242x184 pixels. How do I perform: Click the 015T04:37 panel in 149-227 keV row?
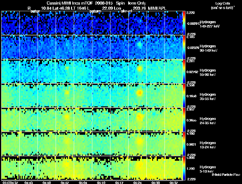pos(10,23)
